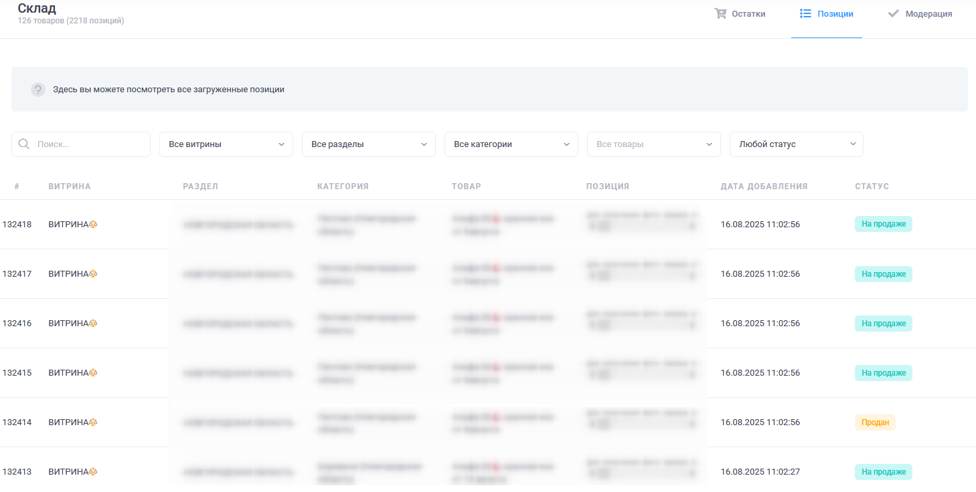976x492 pixels.
Task: Switch to the Модерация tab
Action: (920, 14)
